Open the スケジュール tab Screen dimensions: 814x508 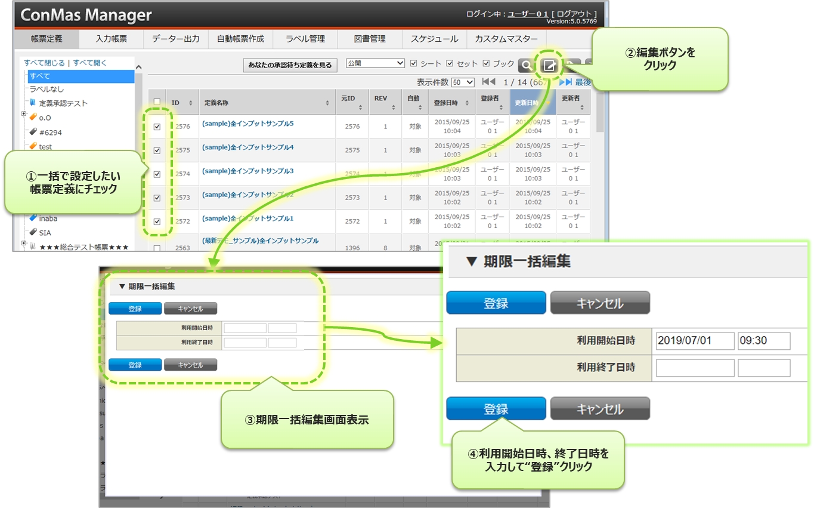(x=434, y=39)
